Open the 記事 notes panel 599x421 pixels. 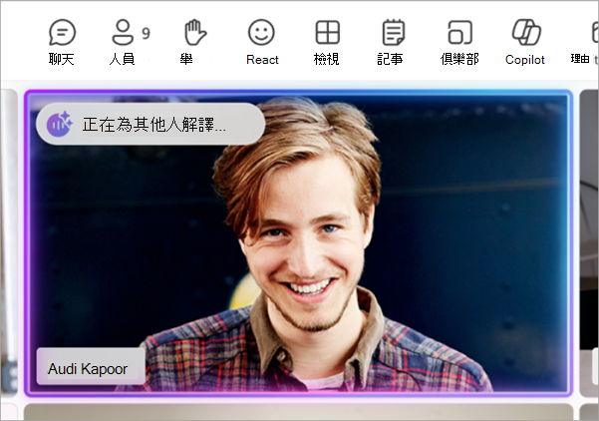tap(391, 43)
